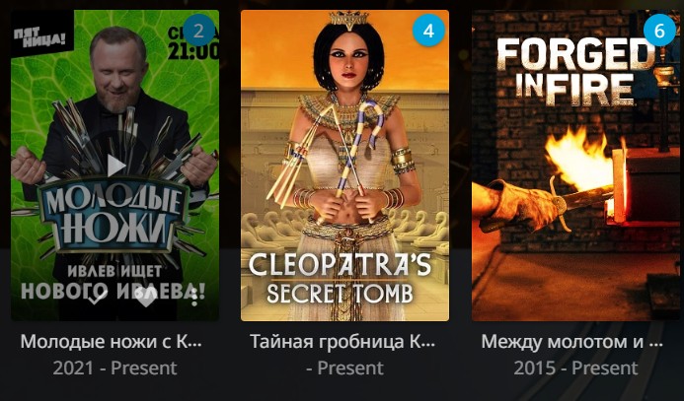The width and height of the screenshot is (684, 401).
Task: Open title link Тайная гробница К...
Action: click(342, 342)
